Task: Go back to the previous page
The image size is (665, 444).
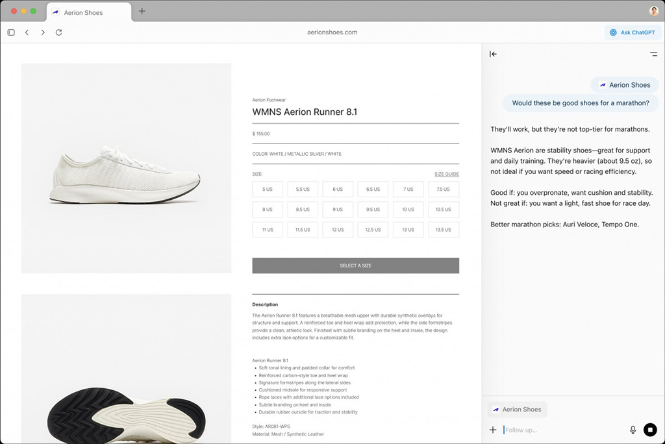Action: pos(27,32)
